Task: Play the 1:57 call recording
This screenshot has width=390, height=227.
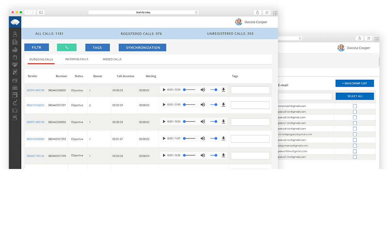Action: pyautogui.click(x=164, y=139)
